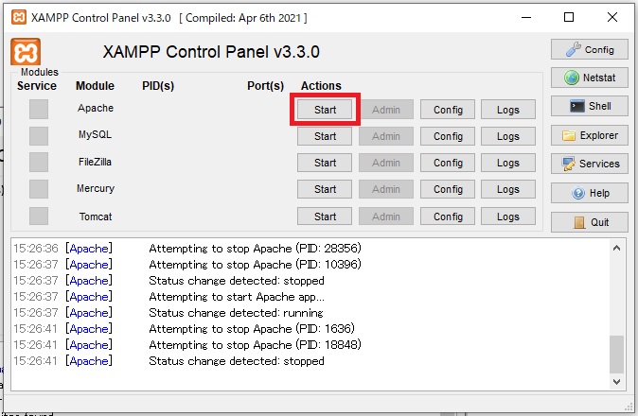Click the log scrollbar thumb
The width and height of the screenshot is (638, 416).
(616, 354)
